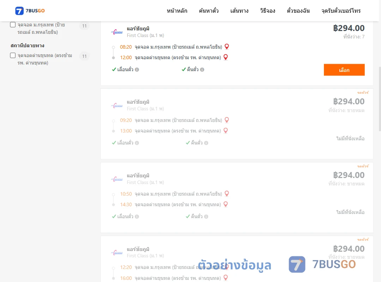Click ไม่มีที่นั่งเหลือ label in 09:20 trip
Image resolution: width=381 pixels, height=282 pixels.
point(350,139)
